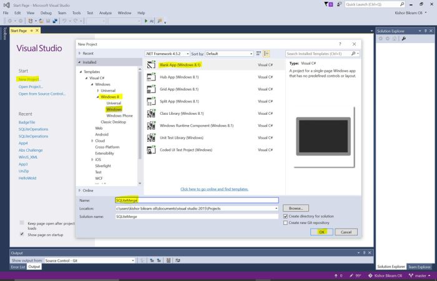Click the master branch in status bar

(421, 275)
